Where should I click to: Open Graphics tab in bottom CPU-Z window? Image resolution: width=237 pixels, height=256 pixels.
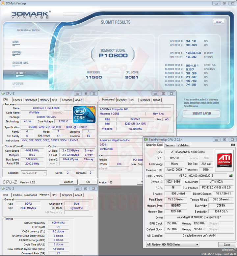pyautogui.click(x=67, y=195)
